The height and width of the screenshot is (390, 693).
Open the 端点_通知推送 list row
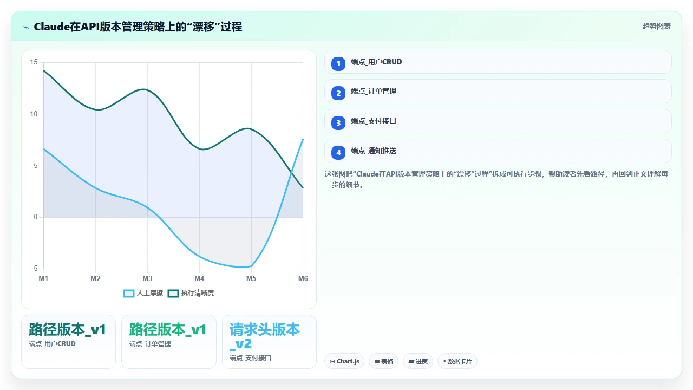click(x=498, y=151)
